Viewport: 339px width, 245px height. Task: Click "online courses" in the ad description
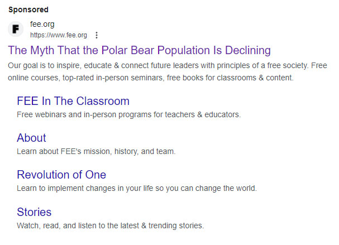[x=31, y=78]
